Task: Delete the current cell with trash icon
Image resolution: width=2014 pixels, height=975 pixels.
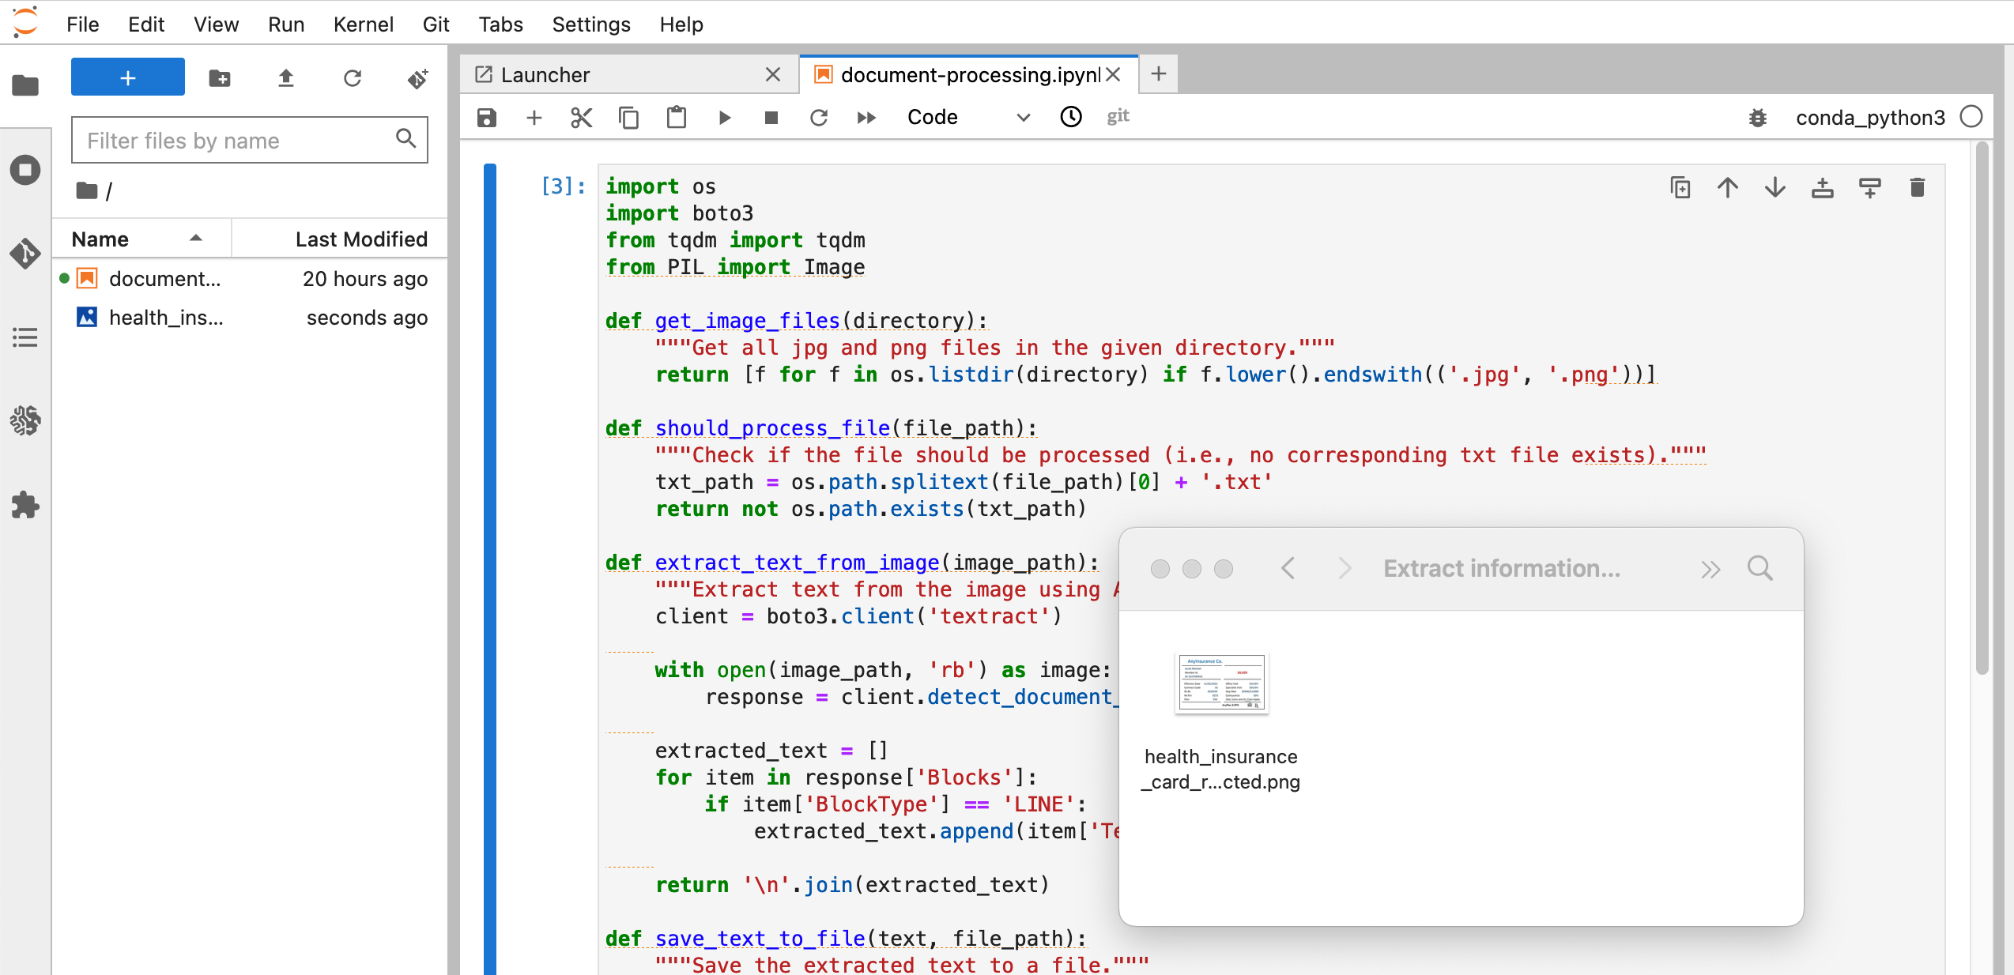Action: [x=1917, y=188]
